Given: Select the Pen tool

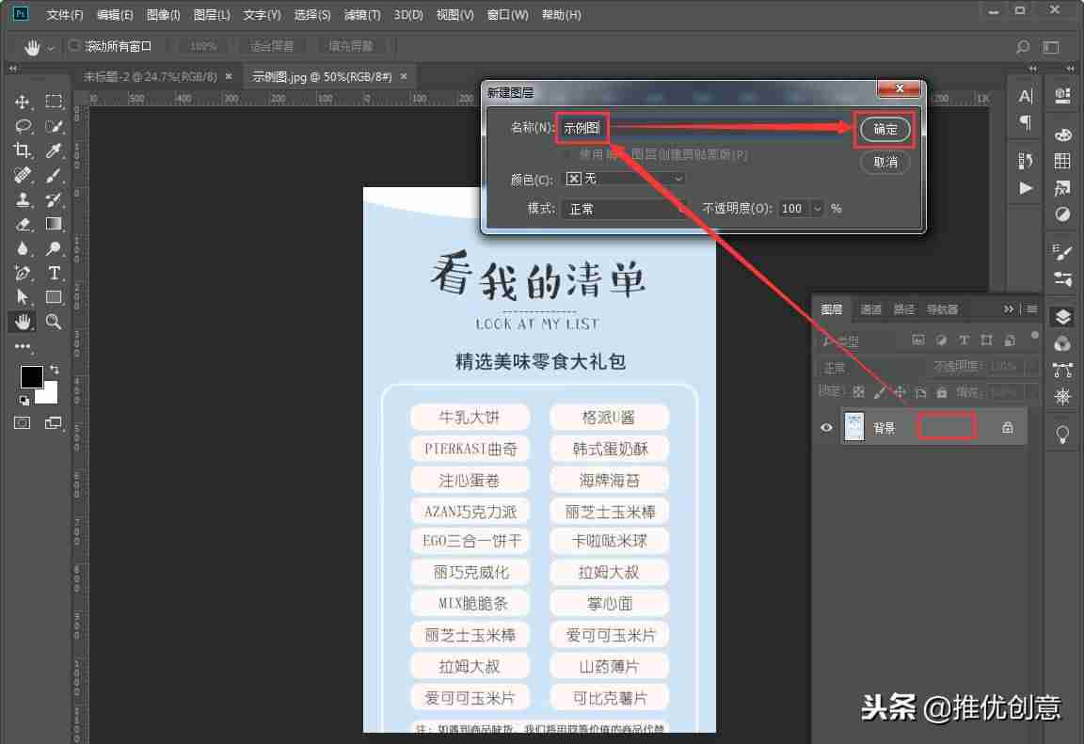Looking at the screenshot, I should tap(23, 273).
